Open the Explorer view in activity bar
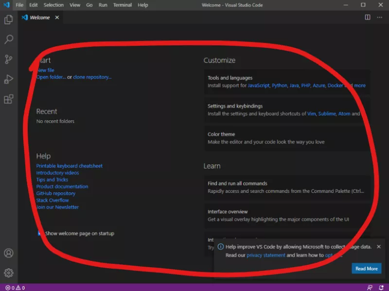Viewport: 389px width, 291px height. point(9,19)
